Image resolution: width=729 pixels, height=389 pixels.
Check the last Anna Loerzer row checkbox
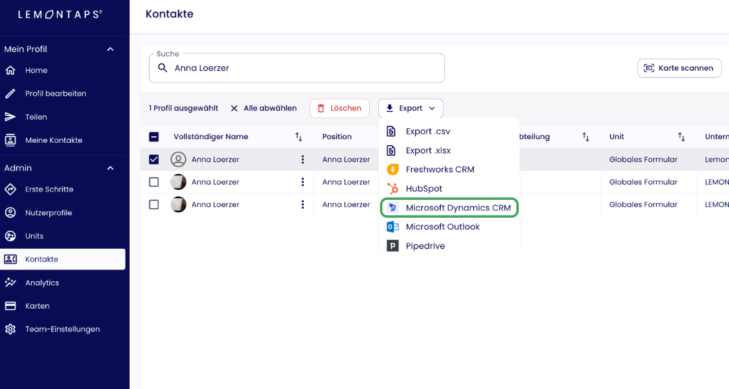coord(154,205)
